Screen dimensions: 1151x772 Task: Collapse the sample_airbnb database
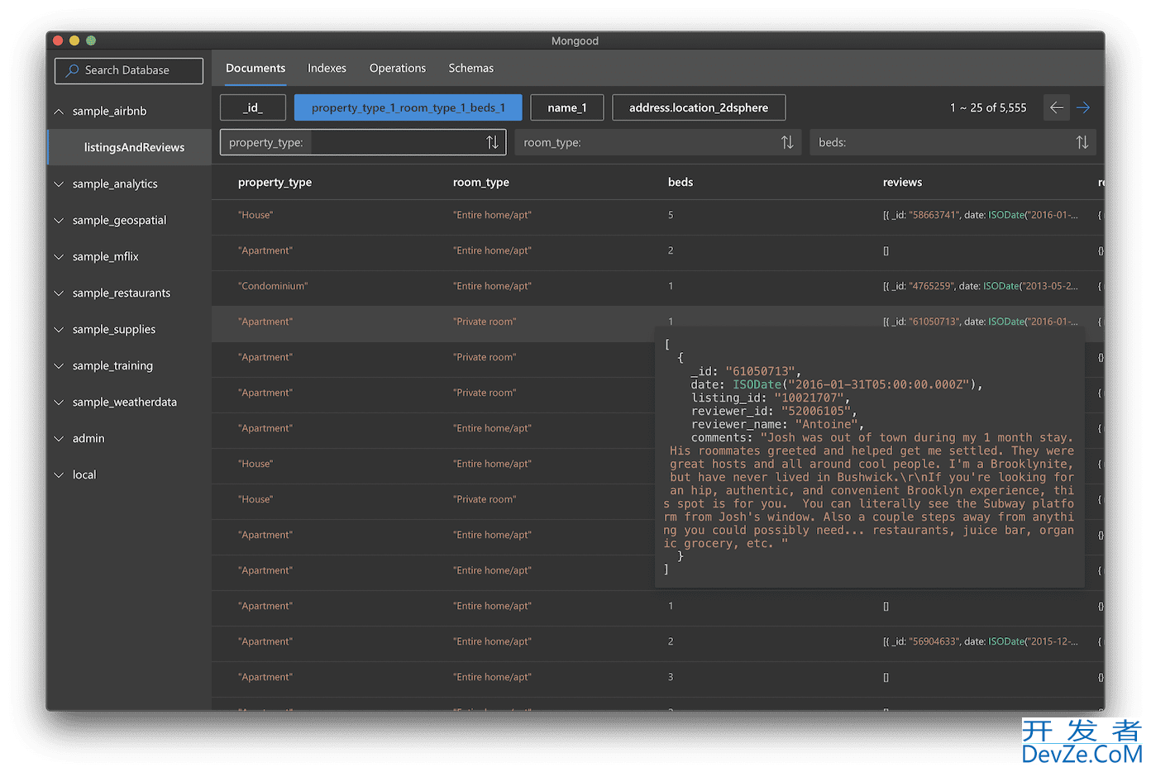59,111
